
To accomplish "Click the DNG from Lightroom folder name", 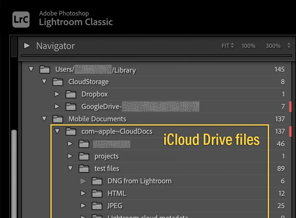I will click(x=140, y=181).
